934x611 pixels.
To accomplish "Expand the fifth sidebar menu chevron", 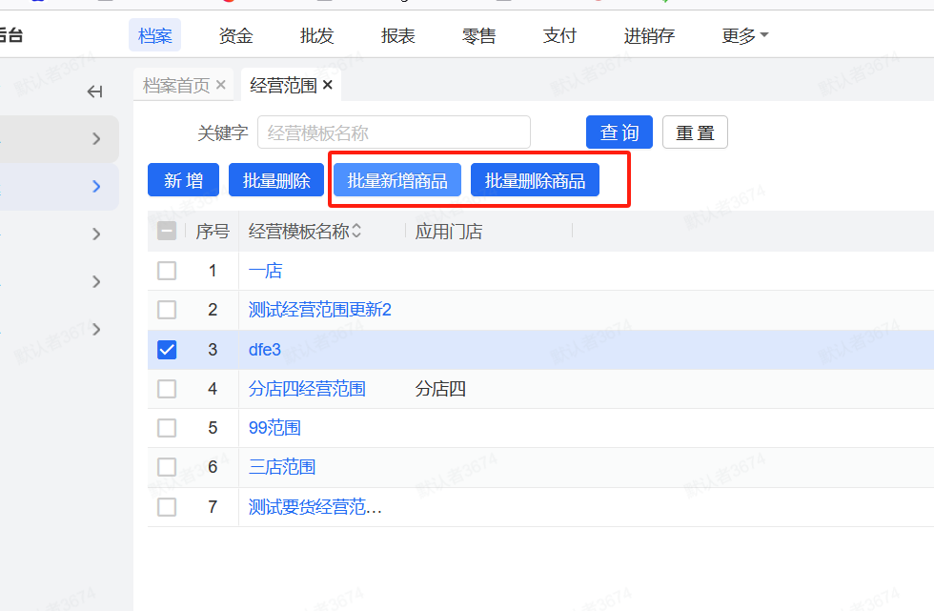I will (96, 329).
